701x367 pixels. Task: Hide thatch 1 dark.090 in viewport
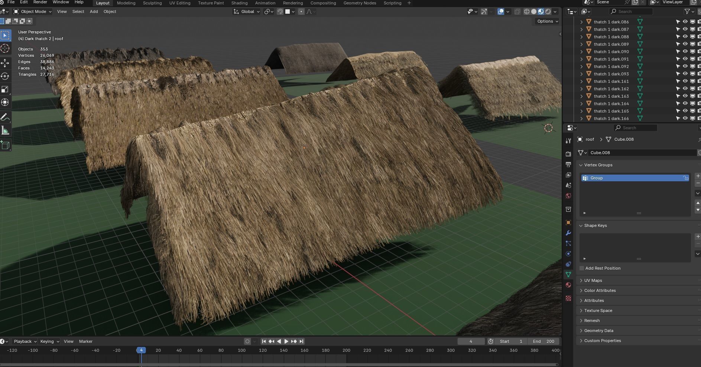click(x=685, y=52)
